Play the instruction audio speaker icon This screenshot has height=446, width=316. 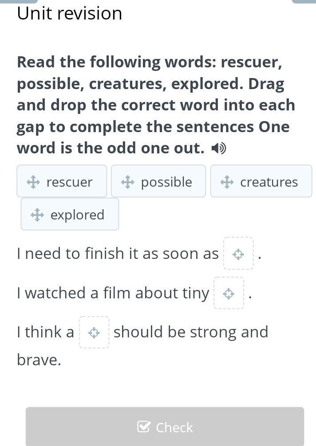[x=219, y=149]
